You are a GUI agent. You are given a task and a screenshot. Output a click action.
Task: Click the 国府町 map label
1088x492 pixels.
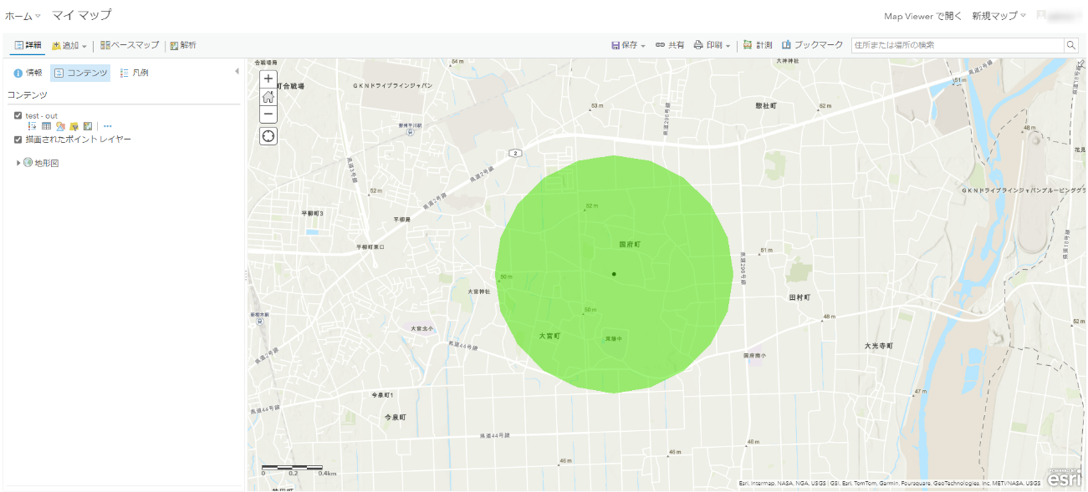(629, 245)
